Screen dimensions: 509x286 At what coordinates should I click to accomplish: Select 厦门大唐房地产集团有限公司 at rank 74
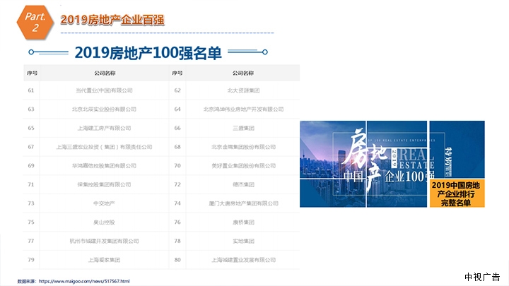(x=243, y=203)
